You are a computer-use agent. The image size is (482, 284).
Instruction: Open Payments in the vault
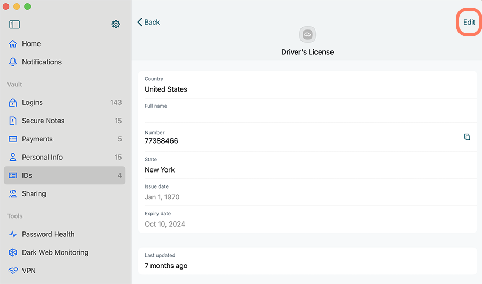[65, 139]
